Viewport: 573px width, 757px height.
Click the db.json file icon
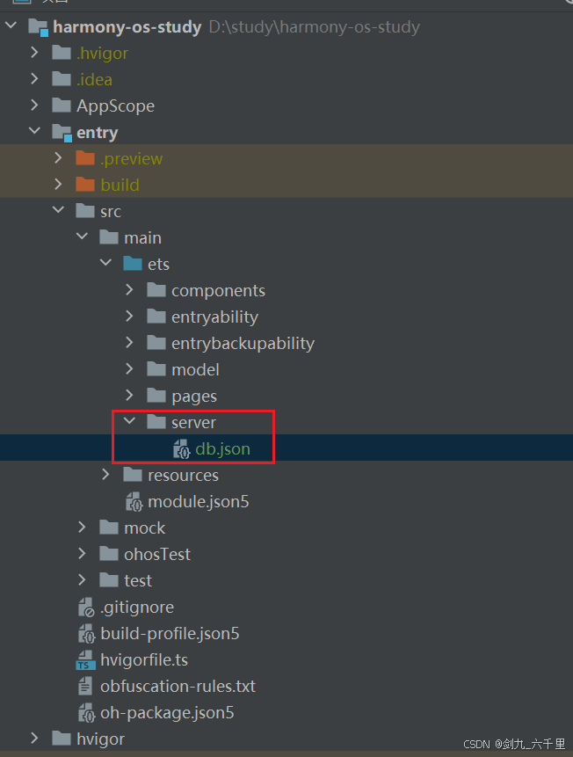point(182,448)
